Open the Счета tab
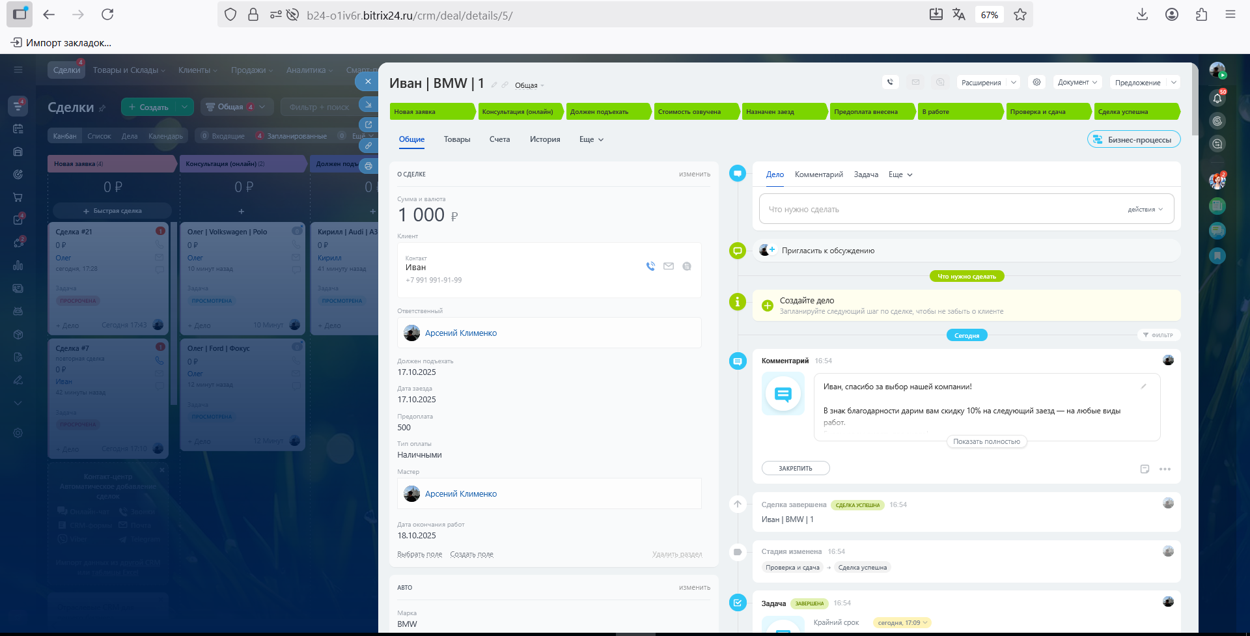Viewport: 1250px width, 636px height. [x=499, y=139]
